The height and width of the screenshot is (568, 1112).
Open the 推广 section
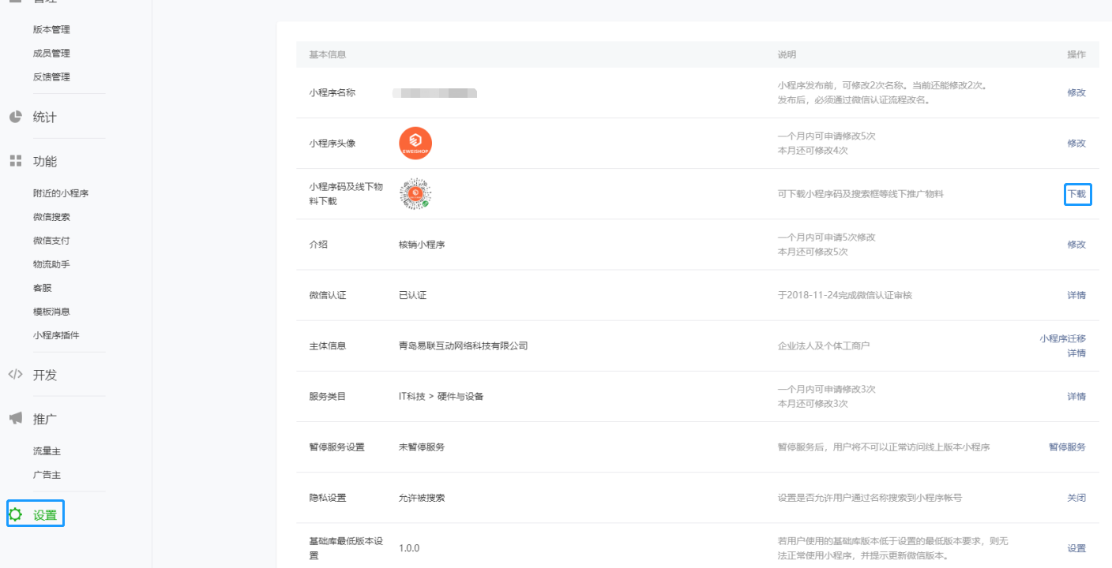coord(45,418)
